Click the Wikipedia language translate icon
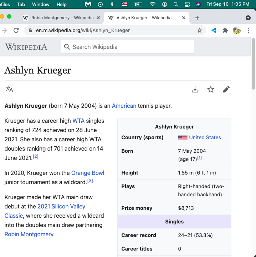This screenshot has height=257, width=256. tap(10, 90)
